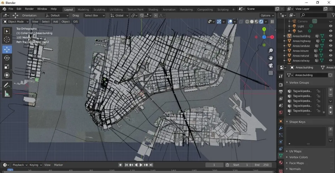Toggle fake user shield for Areas:building

tap(331, 75)
